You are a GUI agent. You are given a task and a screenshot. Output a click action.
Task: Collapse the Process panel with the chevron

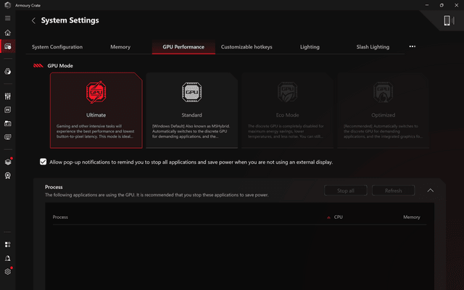click(x=431, y=190)
